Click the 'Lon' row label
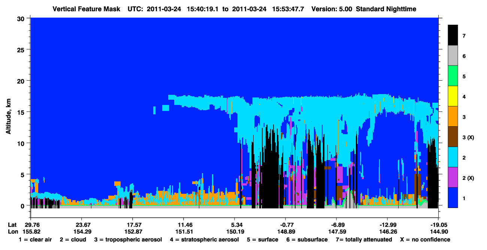Screen dimensions: 487x250 (x=12, y=232)
